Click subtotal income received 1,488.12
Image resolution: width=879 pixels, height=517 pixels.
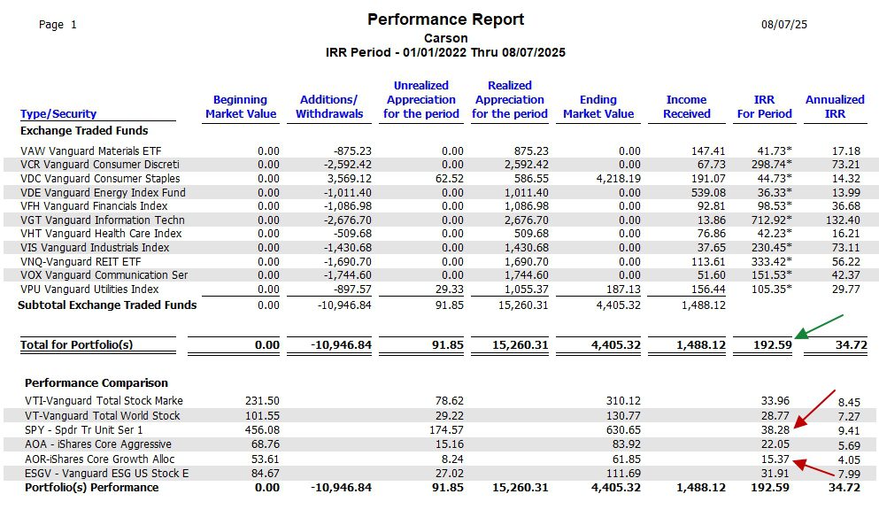(x=704, y=305)
